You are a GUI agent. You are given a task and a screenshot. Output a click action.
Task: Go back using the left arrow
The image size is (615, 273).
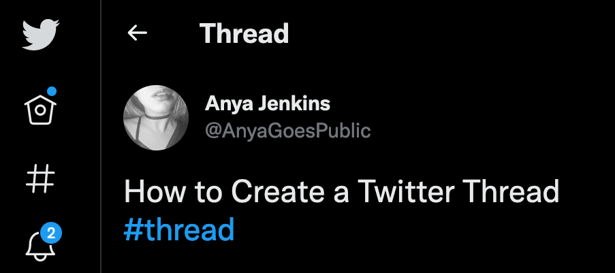[x=138, y=33]
